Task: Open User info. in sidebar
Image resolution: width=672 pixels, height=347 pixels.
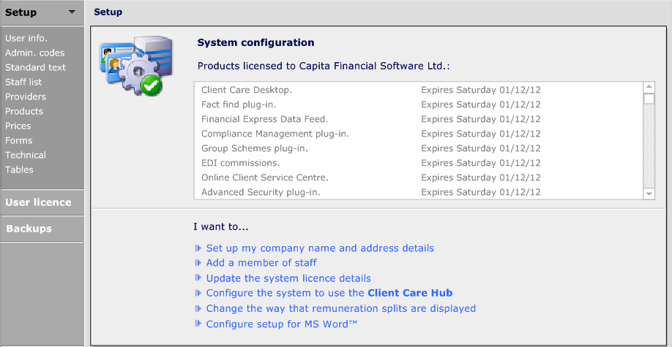Action: click(x=26, y=38)
